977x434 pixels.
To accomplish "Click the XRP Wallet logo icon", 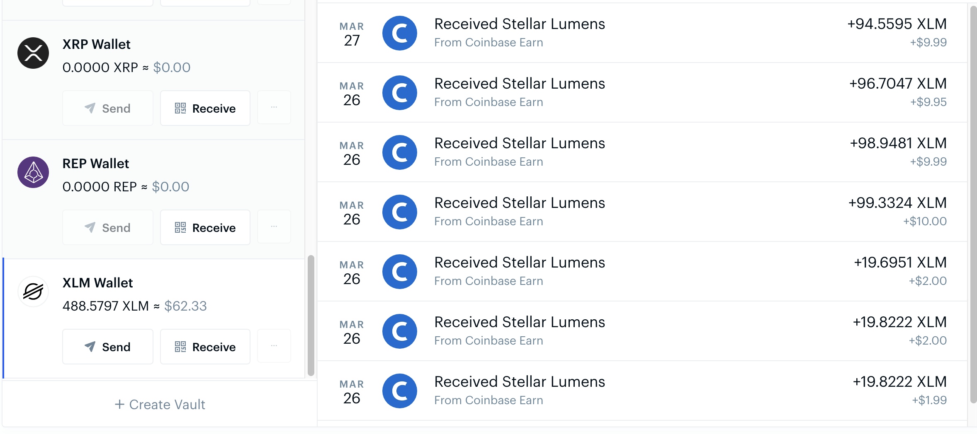I will pyautogui.click(x=33, y=53).
